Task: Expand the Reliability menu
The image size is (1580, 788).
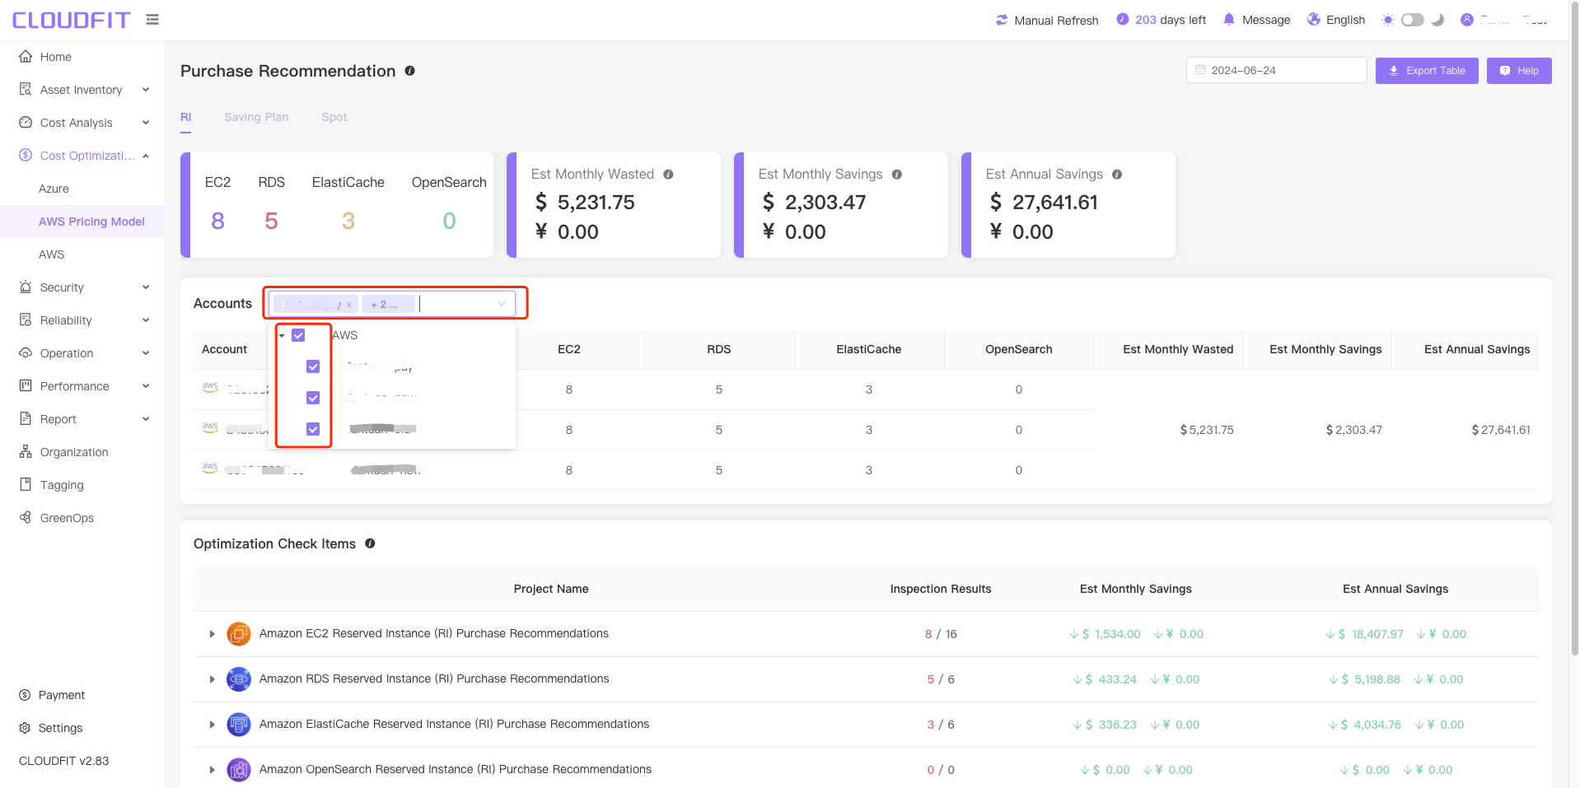Action: pyautogui.click(x=146, y=319)
